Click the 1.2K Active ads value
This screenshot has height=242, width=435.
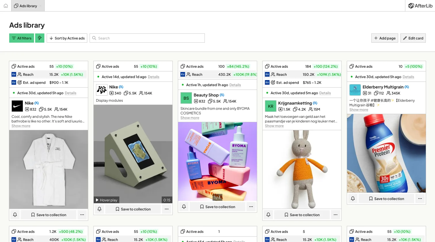[53, 232]
